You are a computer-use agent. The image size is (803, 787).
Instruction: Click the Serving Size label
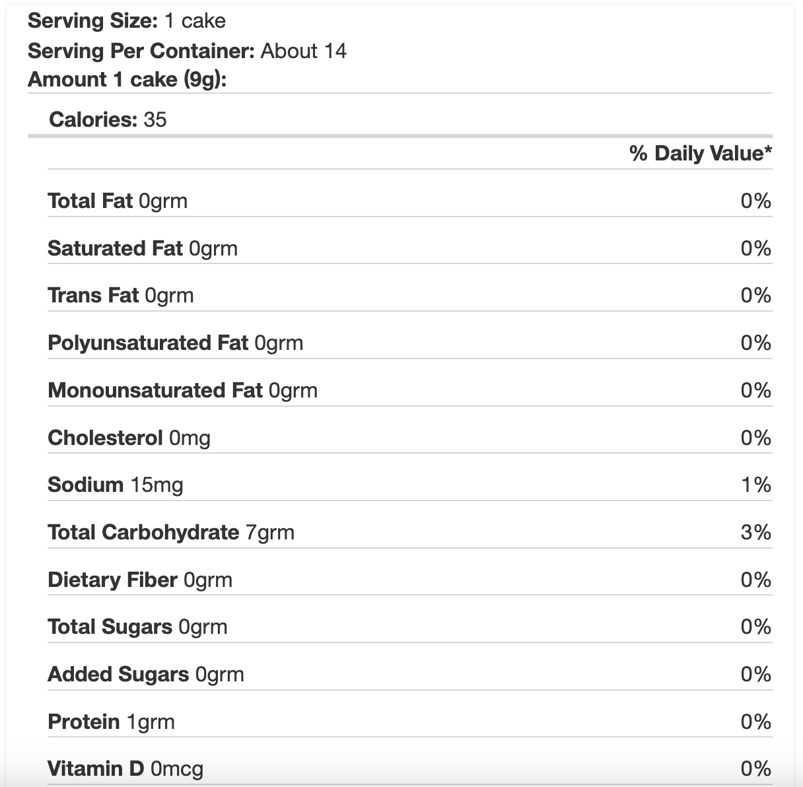(x=92, y=20)
